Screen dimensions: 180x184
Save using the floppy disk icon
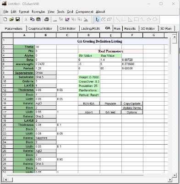click(18, 19)
